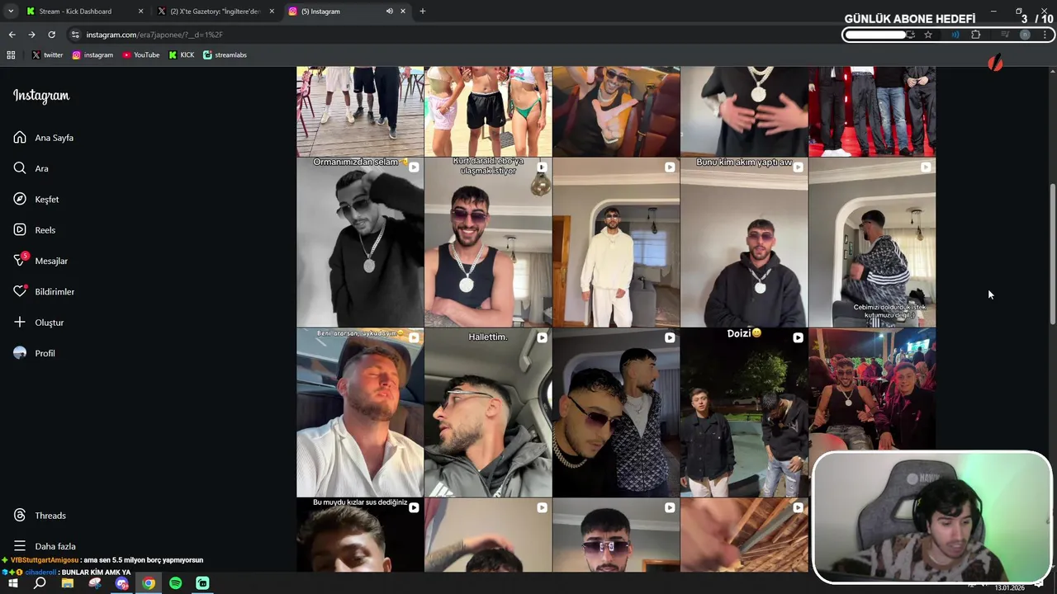Open Chrome three-dot menu
Screen dimensions: 1057x594
click(1045, 35)
